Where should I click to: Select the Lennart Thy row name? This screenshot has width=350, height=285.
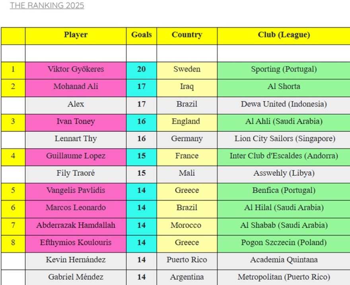tap(76, 139)
